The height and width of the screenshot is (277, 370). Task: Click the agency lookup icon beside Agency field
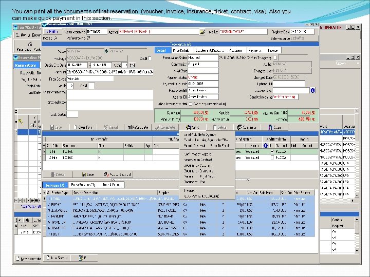202,32
